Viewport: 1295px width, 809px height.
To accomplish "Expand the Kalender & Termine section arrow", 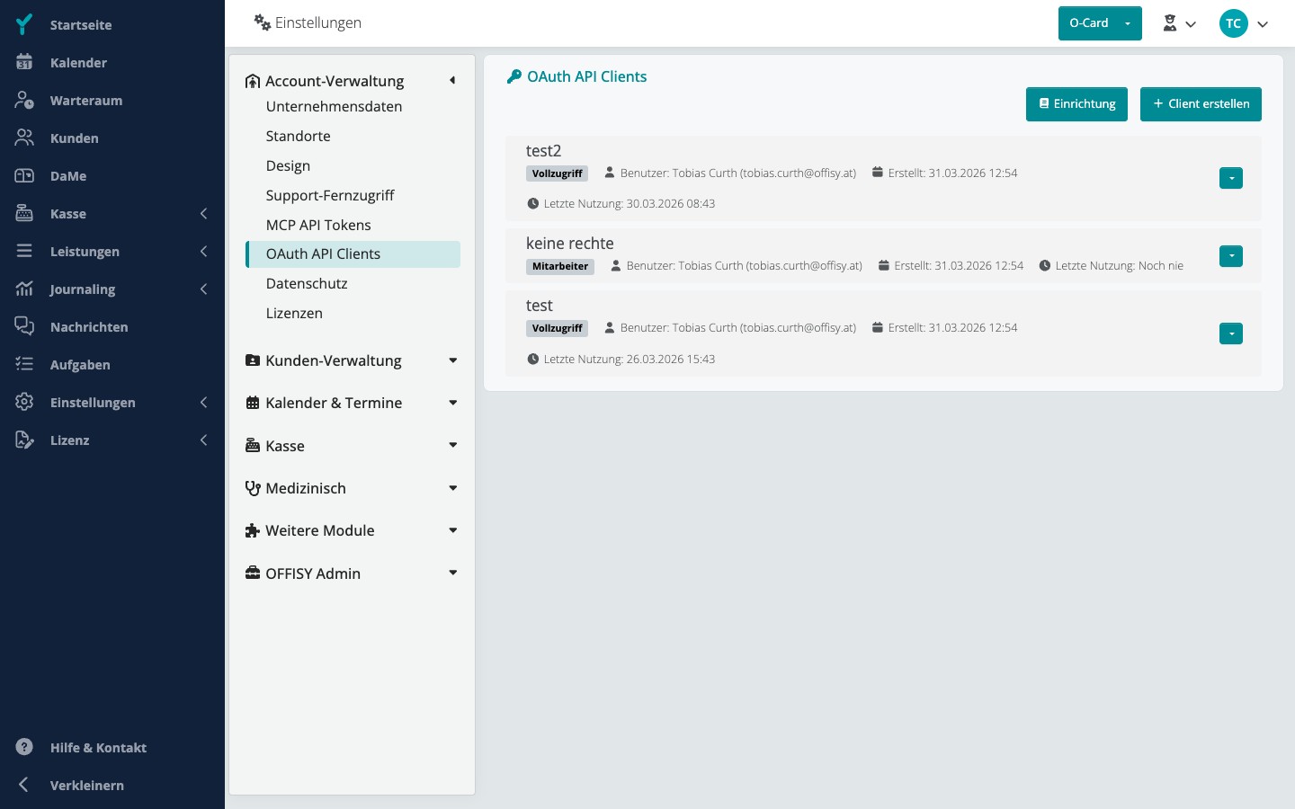I will 453,403.
